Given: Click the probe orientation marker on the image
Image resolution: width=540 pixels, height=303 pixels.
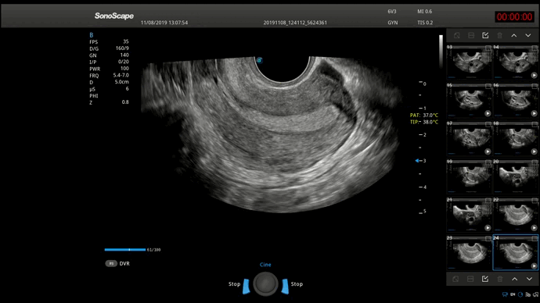Looking at the screenshot, I should [x=259, y=60].
